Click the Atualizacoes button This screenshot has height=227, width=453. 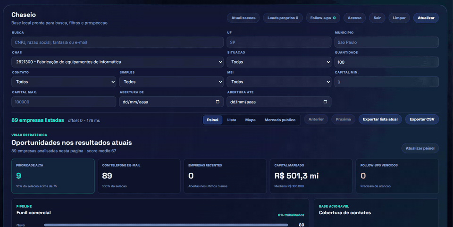coord(243,18)
